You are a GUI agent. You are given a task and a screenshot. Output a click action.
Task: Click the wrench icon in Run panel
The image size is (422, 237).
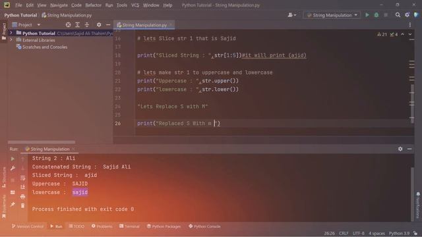13,169
